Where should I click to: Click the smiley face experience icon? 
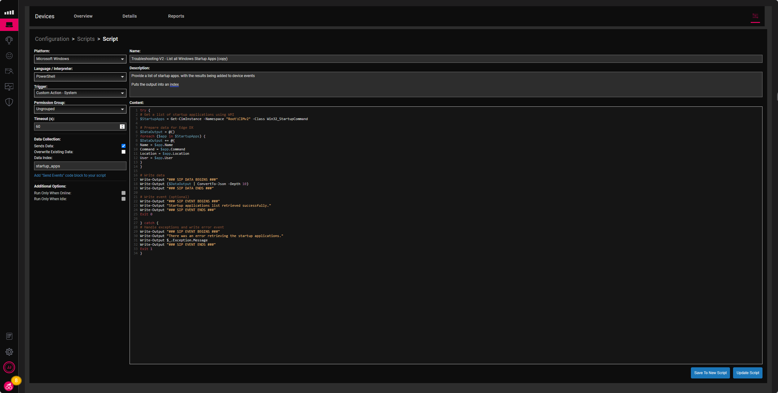point(9,56)
